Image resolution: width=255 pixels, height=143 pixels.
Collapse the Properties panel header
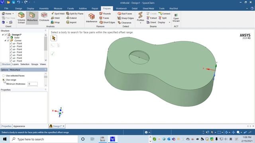pos(45,90)
